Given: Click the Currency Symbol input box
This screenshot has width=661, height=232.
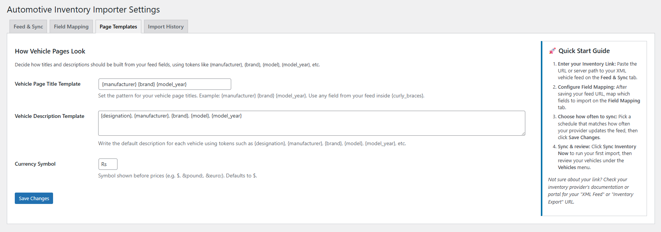Looking at the screenshot, I should click(108, 164).
